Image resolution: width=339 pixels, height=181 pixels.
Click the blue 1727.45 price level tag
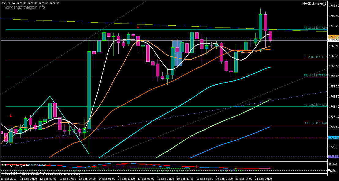(x=333, y=138)
